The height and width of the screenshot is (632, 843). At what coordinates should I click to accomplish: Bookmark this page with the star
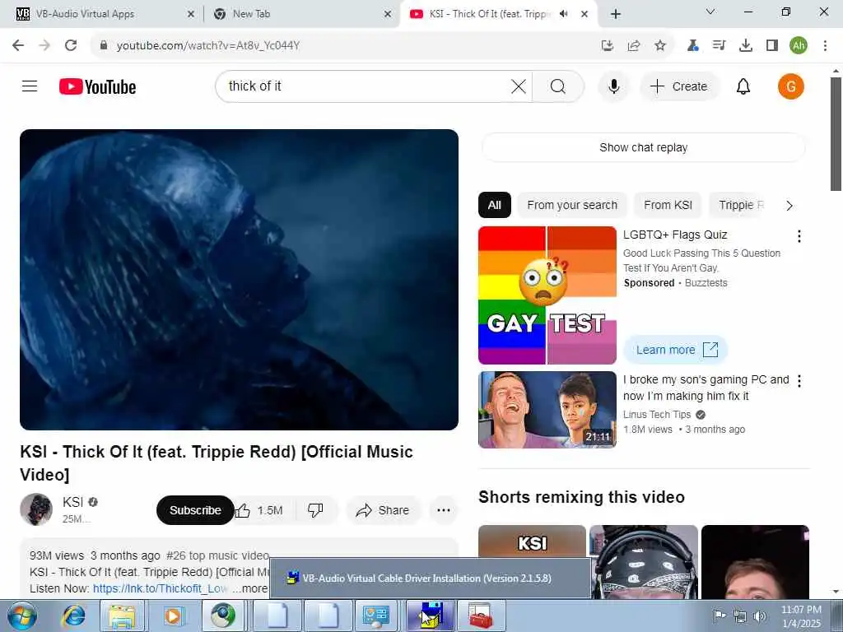click(x=660, y=45)
